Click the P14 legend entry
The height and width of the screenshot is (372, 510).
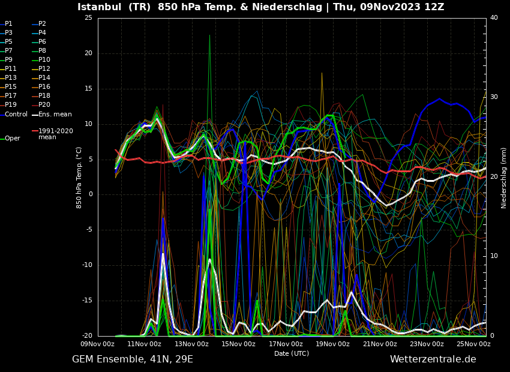click(41, 78)
